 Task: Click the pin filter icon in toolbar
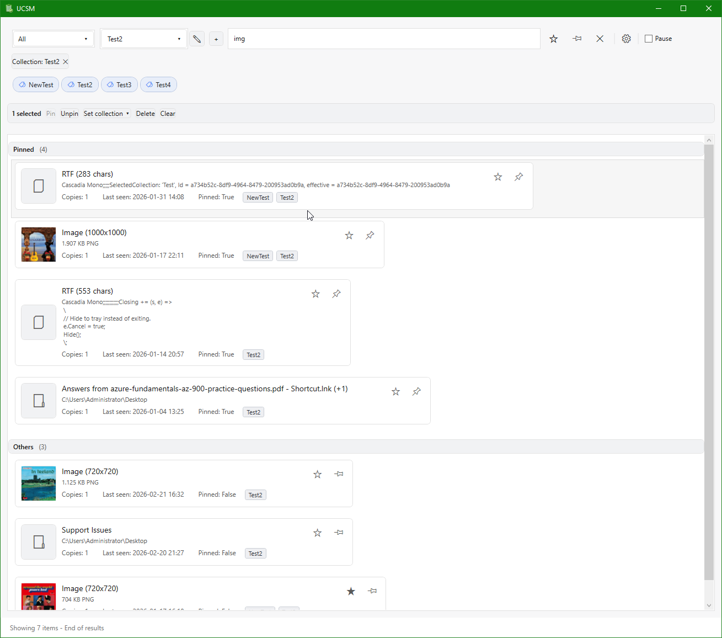click(577, 39)
